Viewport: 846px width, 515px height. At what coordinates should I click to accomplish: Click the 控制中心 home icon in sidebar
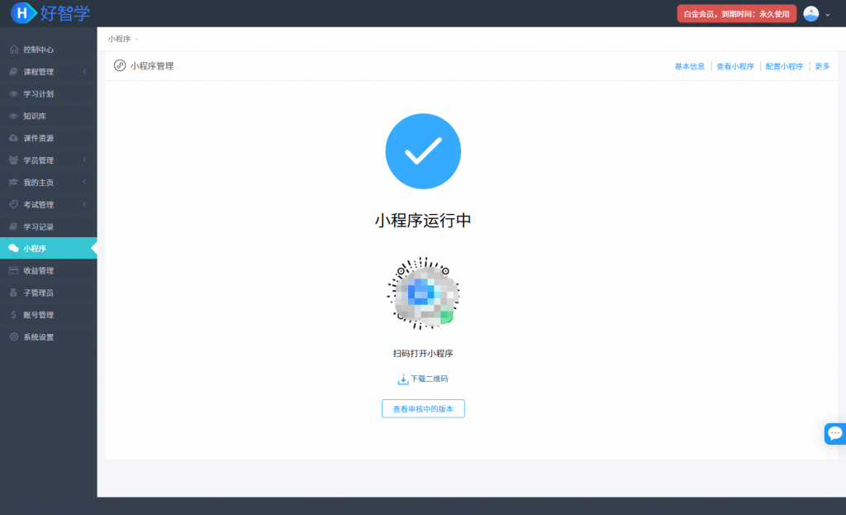14,50
